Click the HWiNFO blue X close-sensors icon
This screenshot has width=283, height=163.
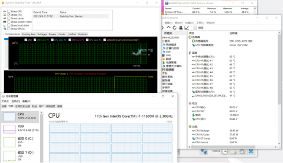point(251,152)
